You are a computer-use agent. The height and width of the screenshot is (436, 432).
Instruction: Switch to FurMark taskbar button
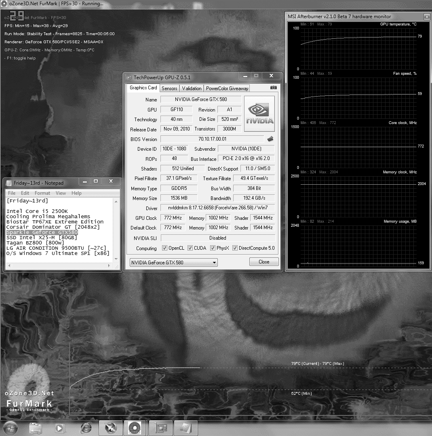pos(135,428)
